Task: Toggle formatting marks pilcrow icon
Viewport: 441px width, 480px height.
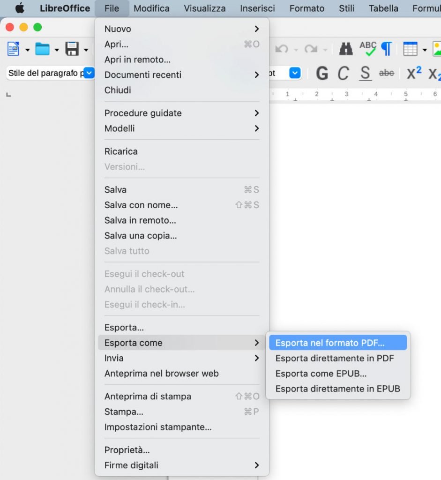Action: [x=387, y=49]
